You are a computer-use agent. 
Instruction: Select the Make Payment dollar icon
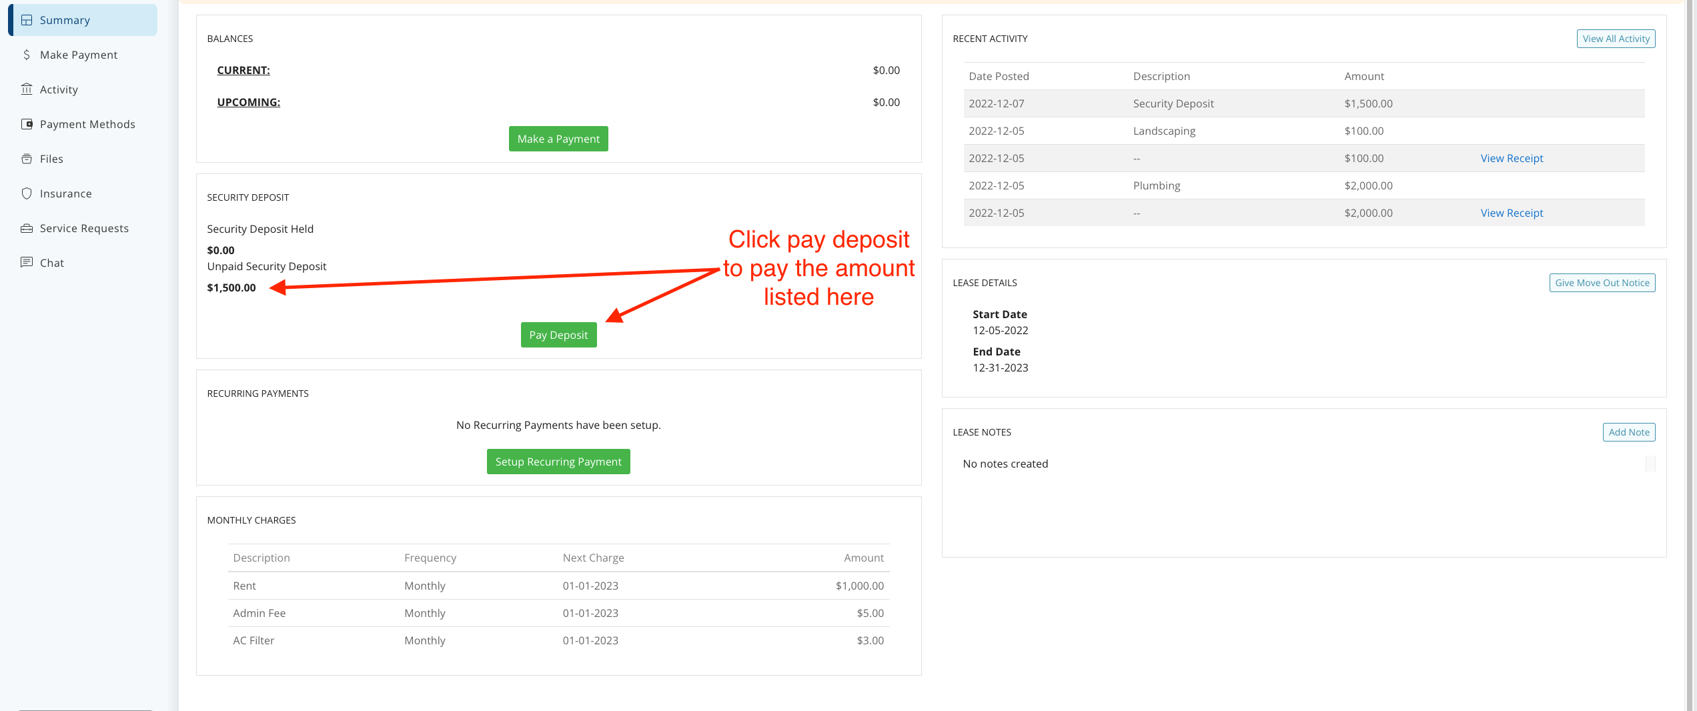[27, 55]
